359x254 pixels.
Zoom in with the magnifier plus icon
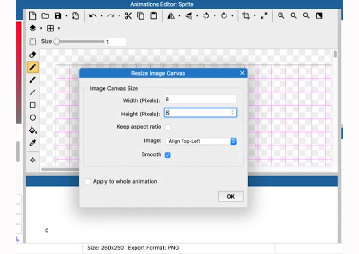point(281,16)
